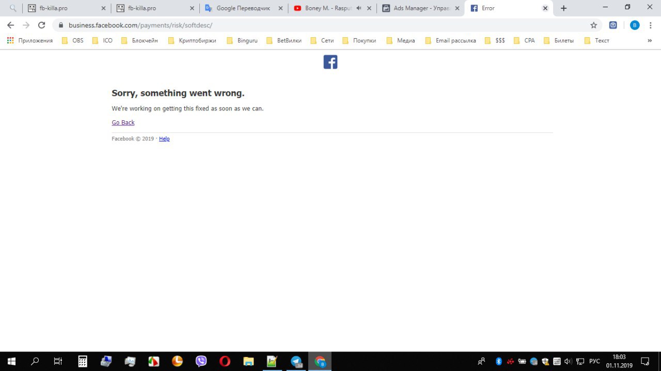
Task: Open Viber from the taskbar
Action: [201, 361]
